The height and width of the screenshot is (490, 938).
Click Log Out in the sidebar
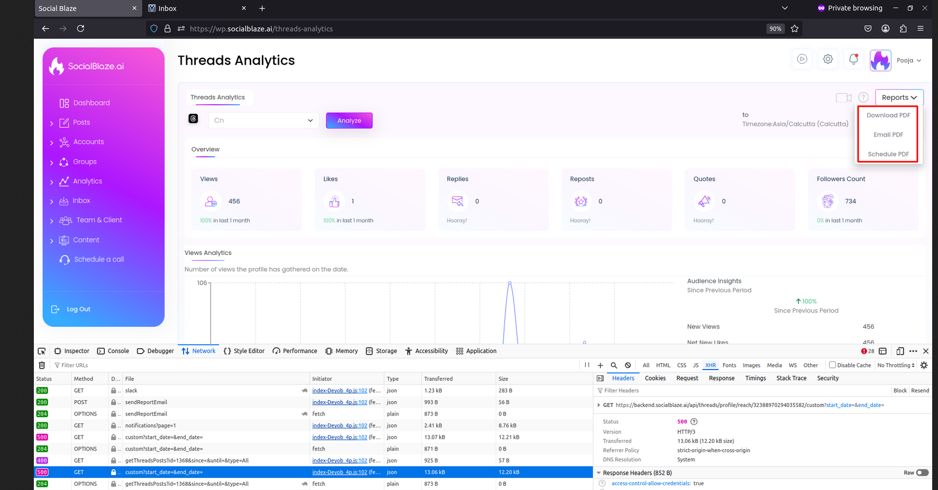78,309
